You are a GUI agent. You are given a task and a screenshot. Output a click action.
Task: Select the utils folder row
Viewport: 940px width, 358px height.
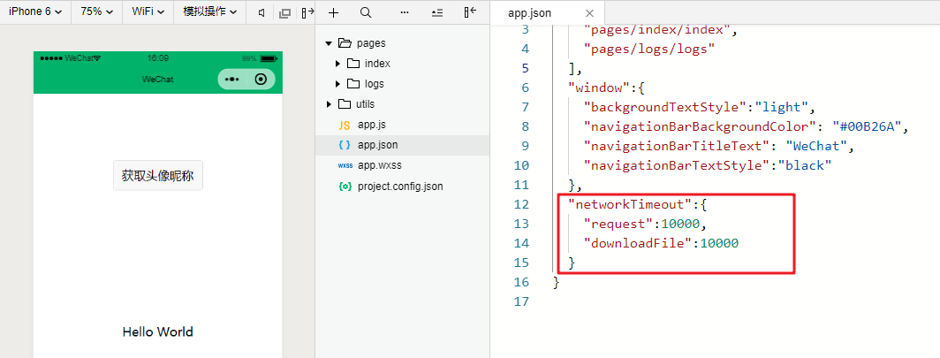[402, 104]
